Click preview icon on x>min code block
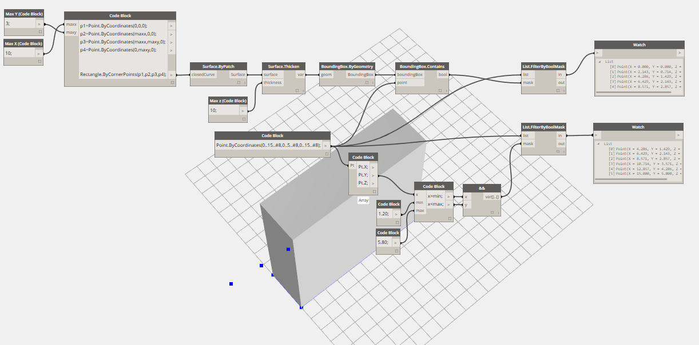699x345 pixels. [x=448, y=219]
